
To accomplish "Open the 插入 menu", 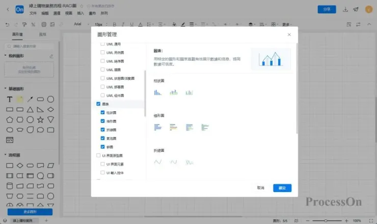I will pyautogui.click(x=80, y=13).
